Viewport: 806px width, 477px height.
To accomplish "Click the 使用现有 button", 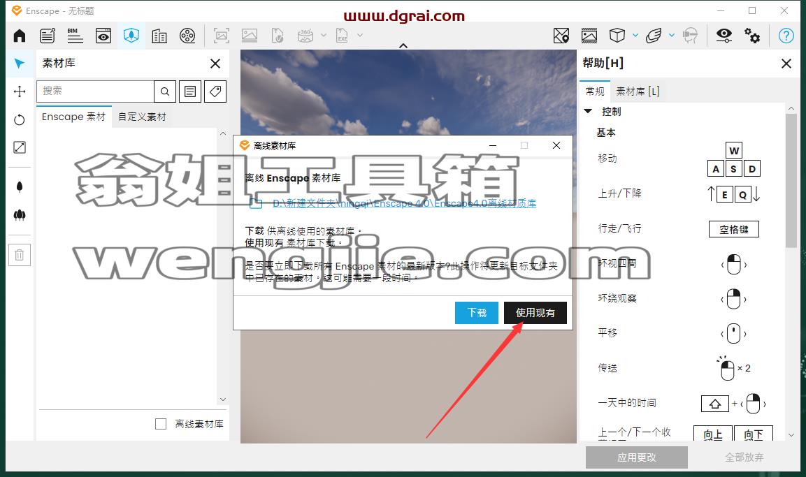I will (535, 313).
